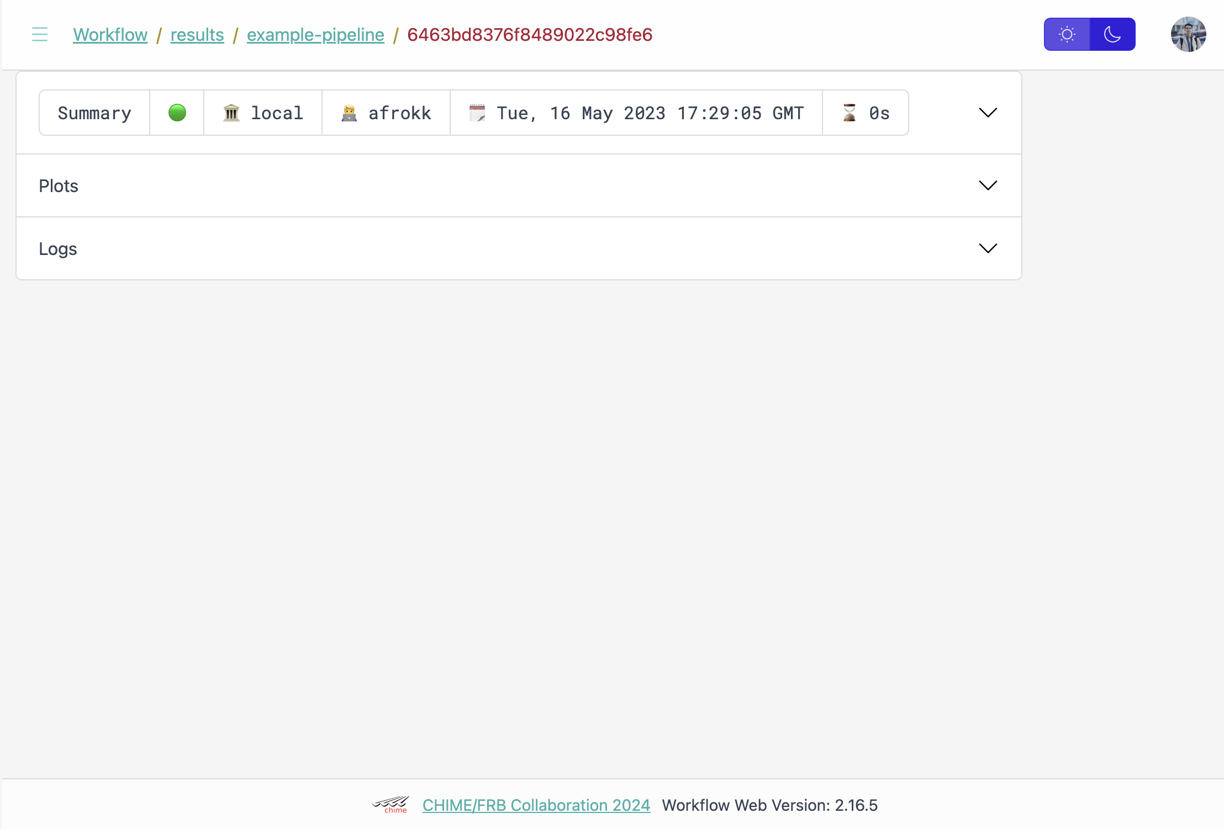Screen dimensions: 1224x829
Task: Click the example-pipeline breadcrumb item
Action: (x=316, y=34)
